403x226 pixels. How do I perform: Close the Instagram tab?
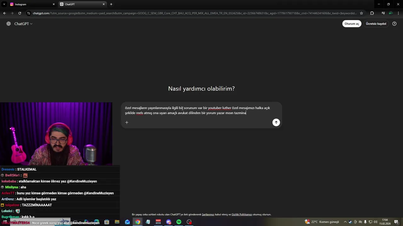pyautogui.click(x=54, y=4)
